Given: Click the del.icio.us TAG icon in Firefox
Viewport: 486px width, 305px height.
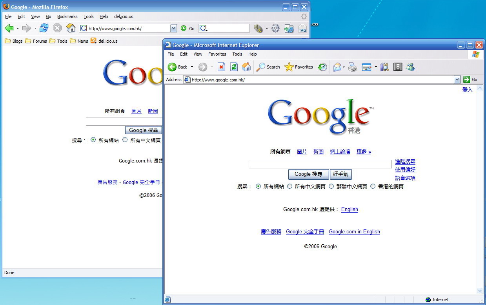Looking at the screenshot, I should tap(302, 29).
